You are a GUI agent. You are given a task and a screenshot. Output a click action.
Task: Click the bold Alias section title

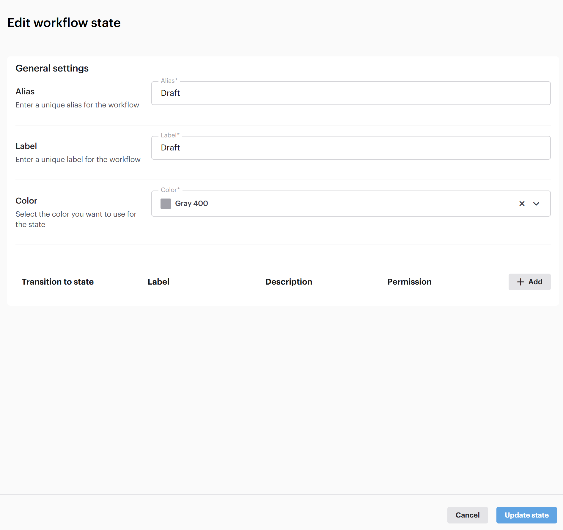[x=25, y=92]
